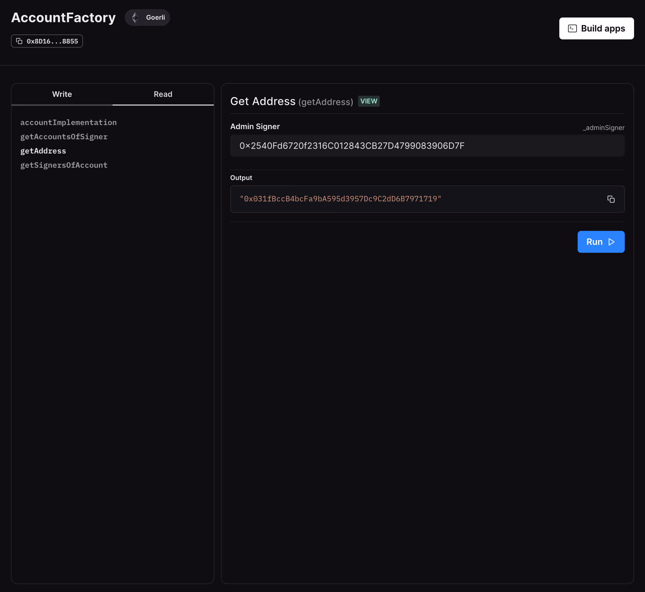Select getAddress in the function list
Image resolution: width=645 pixels, height=592 pixels.
(x=43, y=151)
